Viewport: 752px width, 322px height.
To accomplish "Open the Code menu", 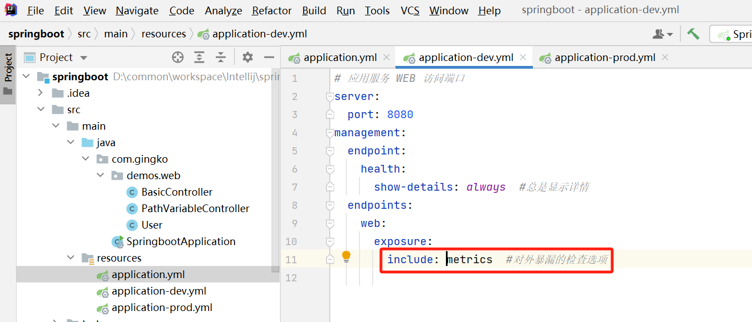I will 182,10.
